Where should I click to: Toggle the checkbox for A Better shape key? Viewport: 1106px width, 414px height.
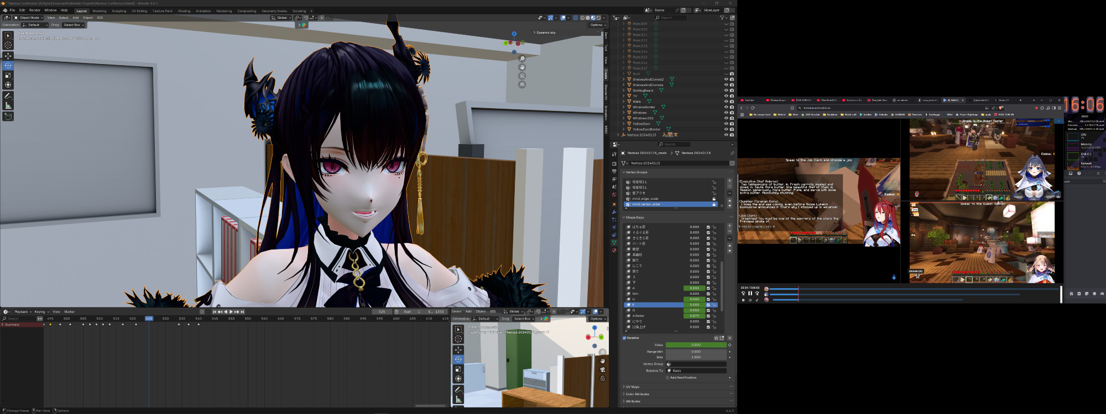pos(708,316)
